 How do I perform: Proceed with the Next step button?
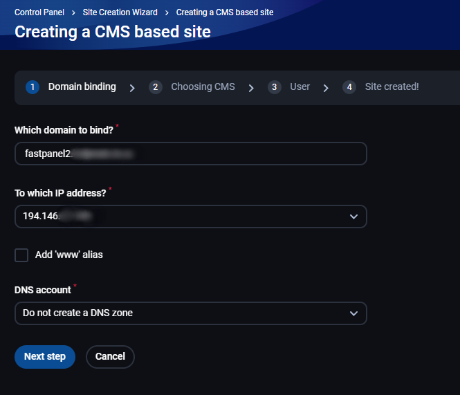[x=45, y=356]
